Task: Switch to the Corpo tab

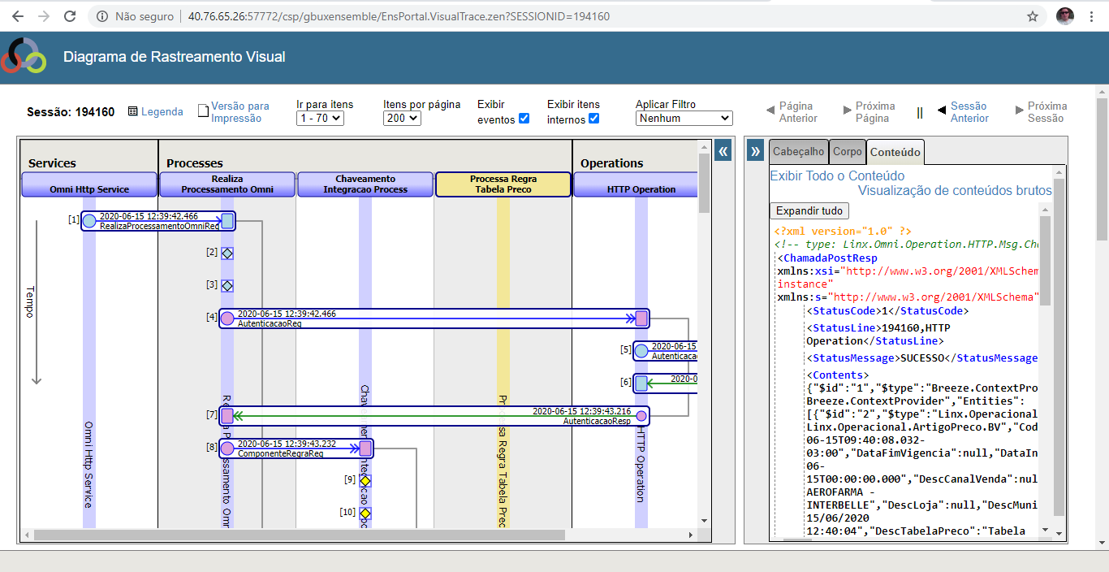Action: click(847, 151)
